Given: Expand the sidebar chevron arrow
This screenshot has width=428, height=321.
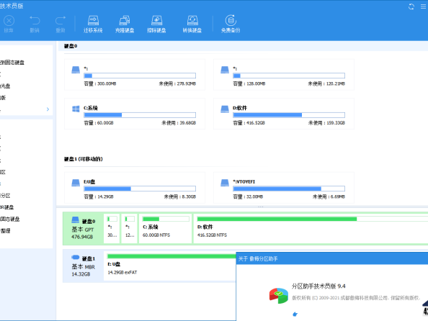Looking at the screenshot, I should (x=48, y=109).
